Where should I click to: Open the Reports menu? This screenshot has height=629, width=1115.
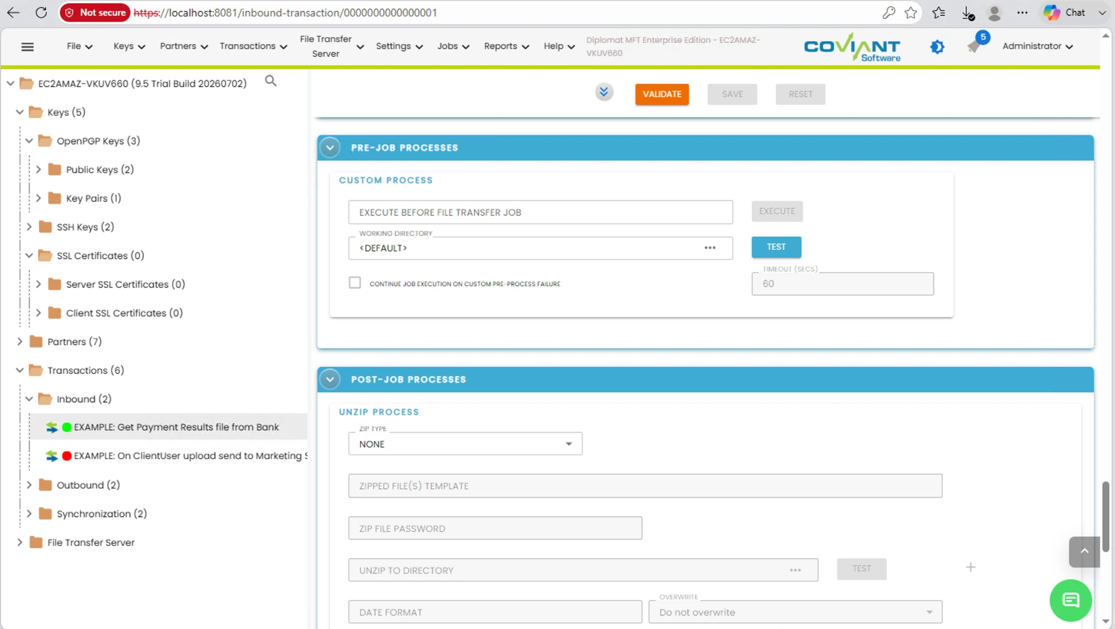[x=506, y=46]
